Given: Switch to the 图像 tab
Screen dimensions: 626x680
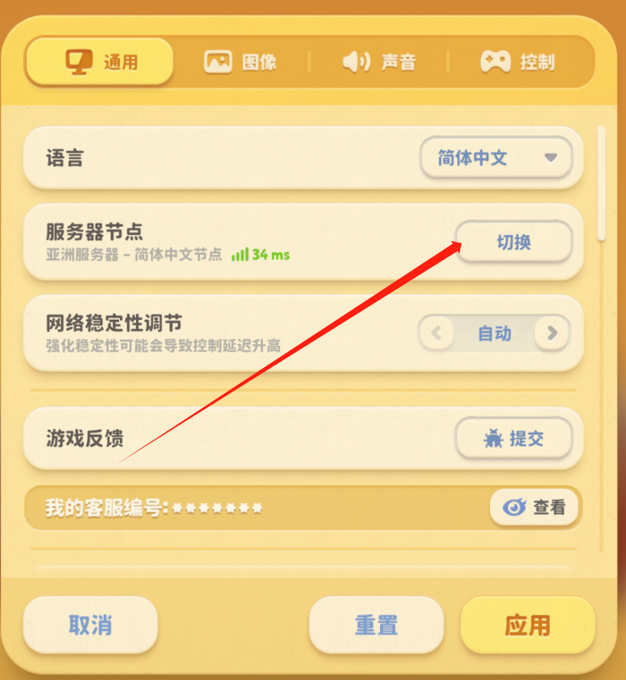Looking at the screenshot, I should tap(241, 62).
